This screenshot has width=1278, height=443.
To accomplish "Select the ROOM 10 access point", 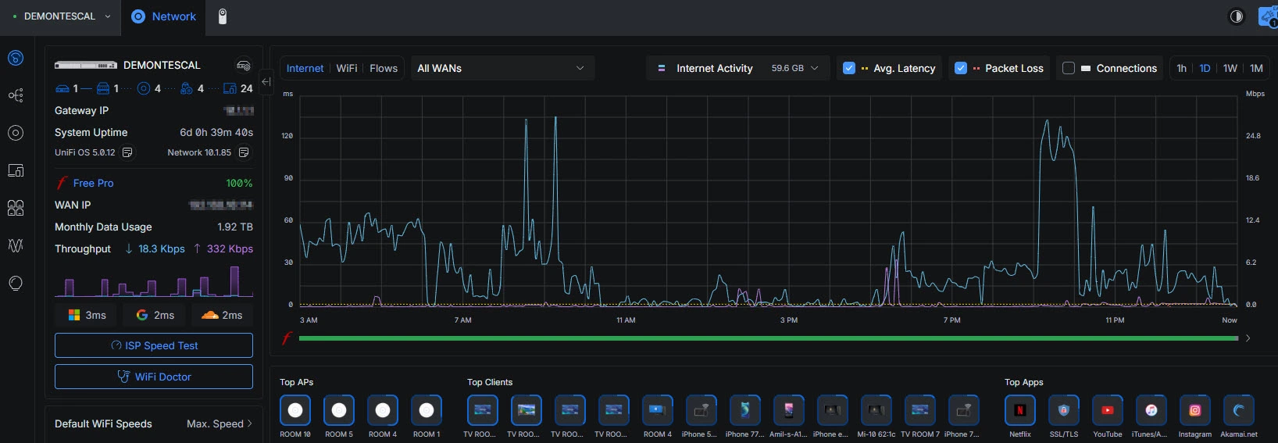I will click(295, 410).
